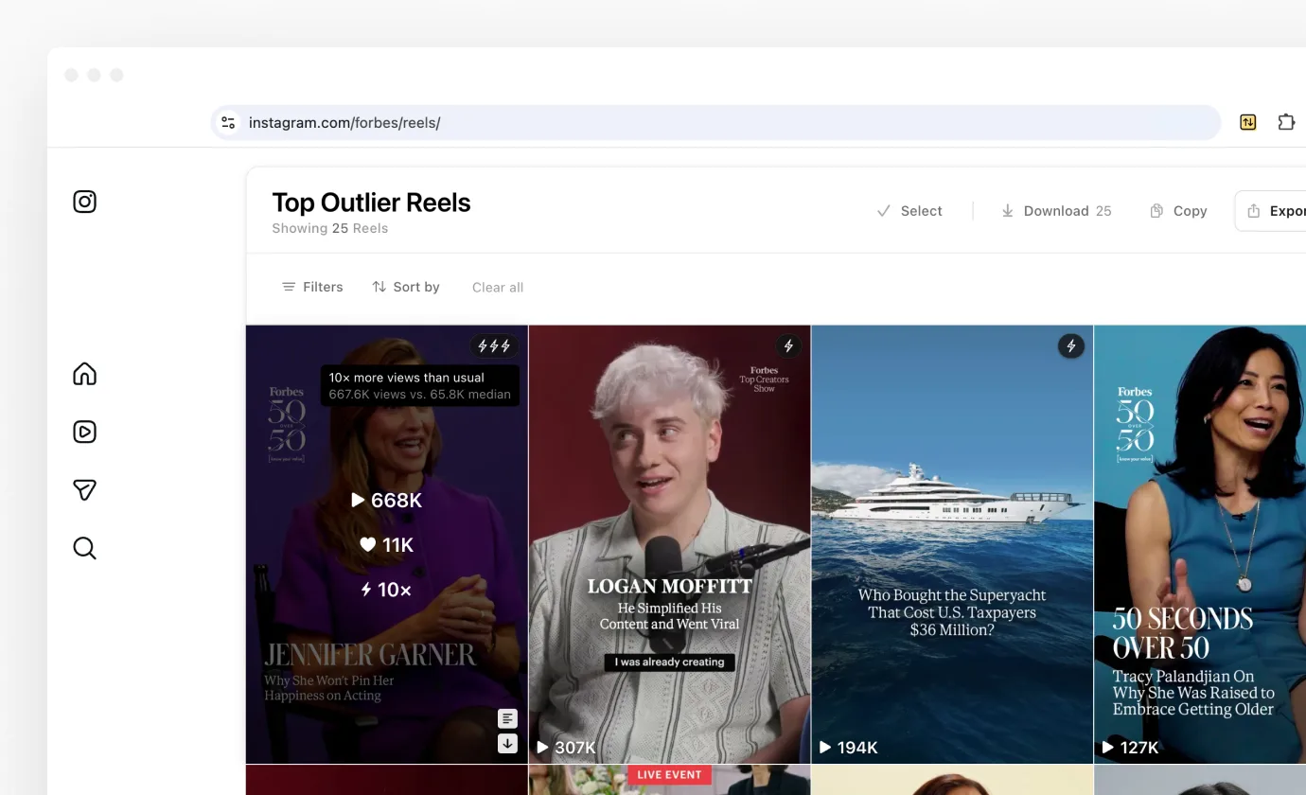Click lightning badge on Logan Moffitt reel
Viewport: 1306px width, 795px height.
click(788, 346)
